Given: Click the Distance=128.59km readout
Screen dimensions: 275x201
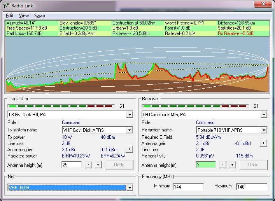Looking at the screenshot, I should 236,23.
